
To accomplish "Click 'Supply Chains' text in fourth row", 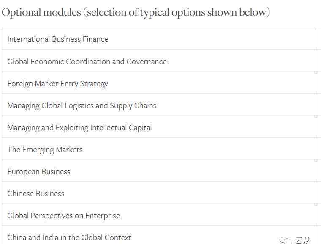I will (x=133, y=106).
